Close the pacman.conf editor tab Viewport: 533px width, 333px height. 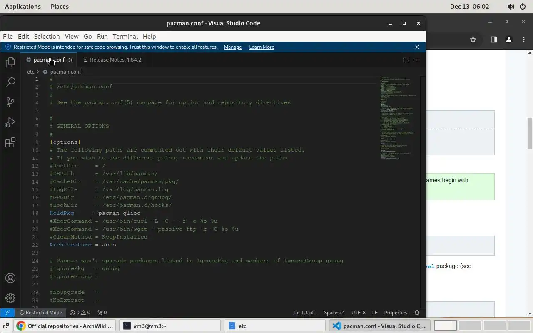point(70,60)
